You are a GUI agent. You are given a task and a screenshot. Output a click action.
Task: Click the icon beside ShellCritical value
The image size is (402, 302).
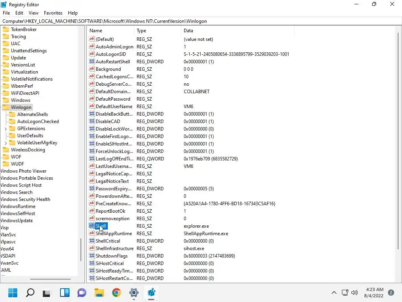coord(92,241)
